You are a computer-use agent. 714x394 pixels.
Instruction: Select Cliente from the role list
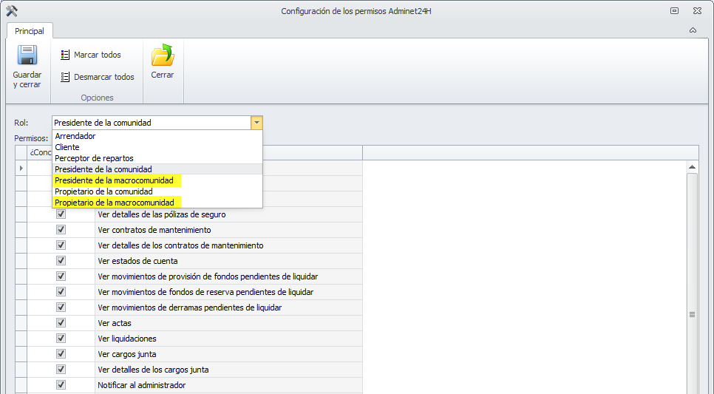coord(157,147)
